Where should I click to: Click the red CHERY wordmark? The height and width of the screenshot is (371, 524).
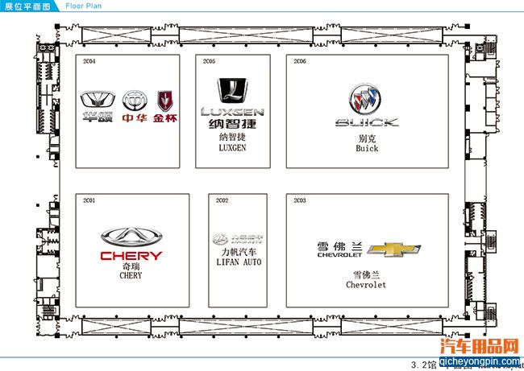pyautogui.click(x=131, y=256)
